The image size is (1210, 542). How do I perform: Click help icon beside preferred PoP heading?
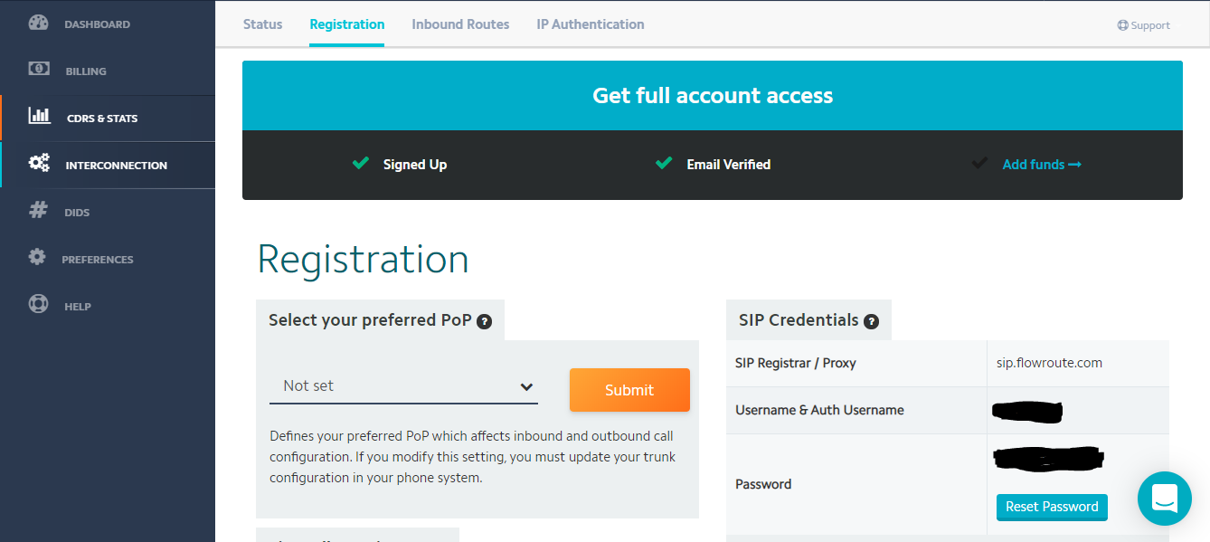pos(485,321)
